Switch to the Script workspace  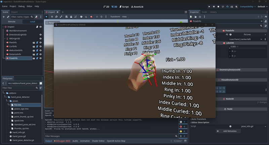click(124, 7)
